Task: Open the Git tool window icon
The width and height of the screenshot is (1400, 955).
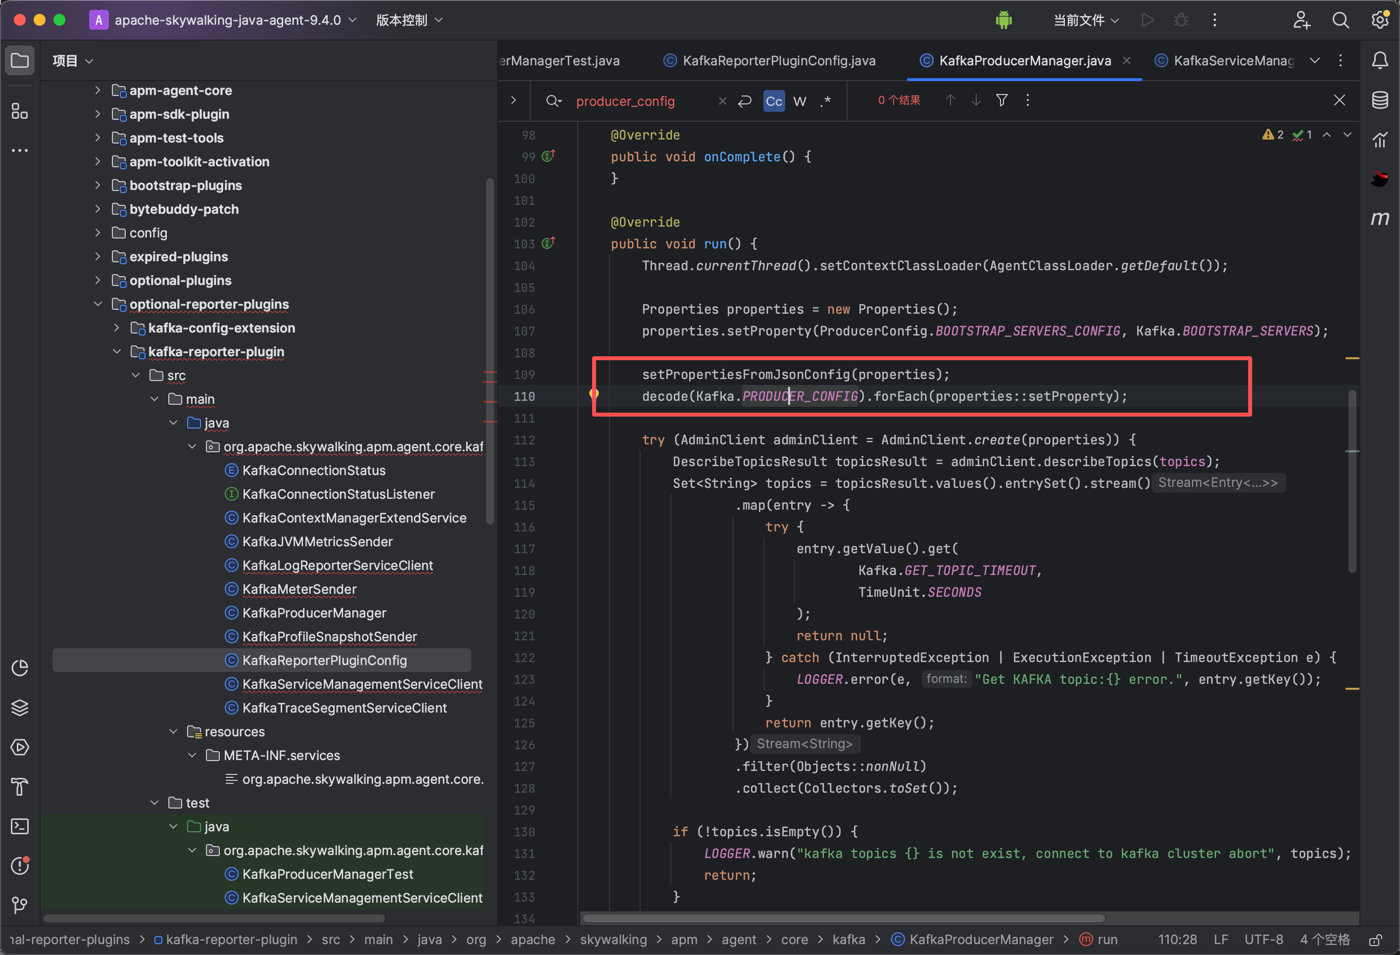Action: point(20,905)
